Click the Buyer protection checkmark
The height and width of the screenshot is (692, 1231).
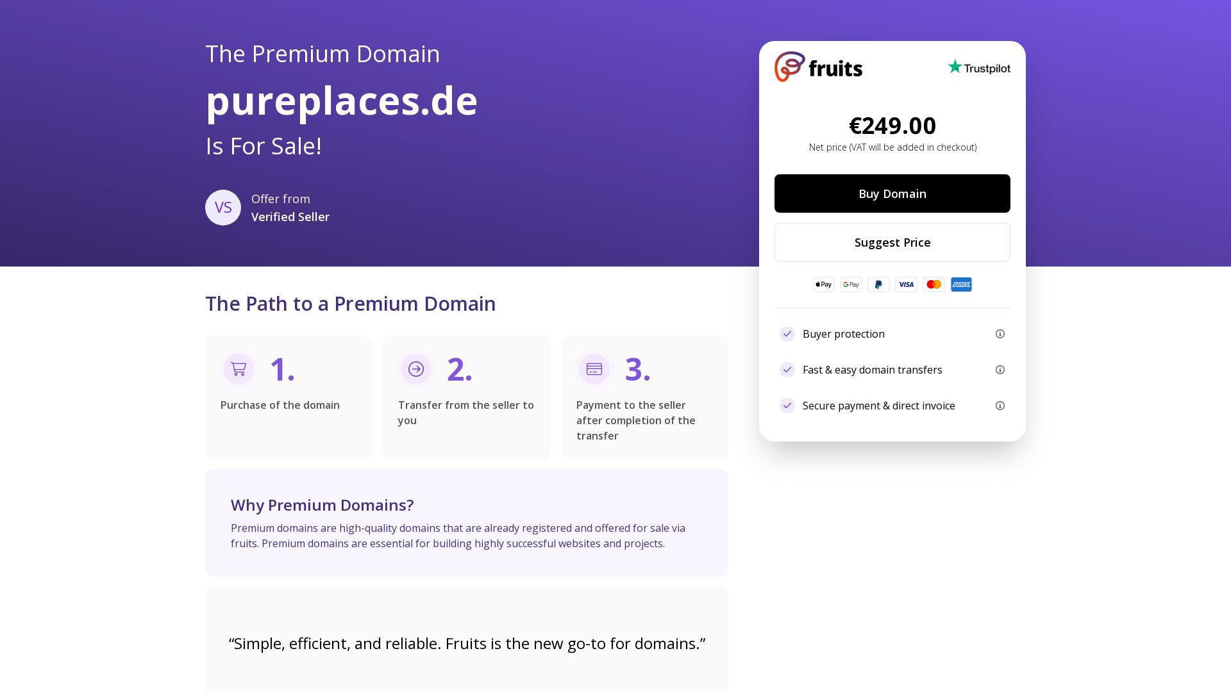point(787,334)
